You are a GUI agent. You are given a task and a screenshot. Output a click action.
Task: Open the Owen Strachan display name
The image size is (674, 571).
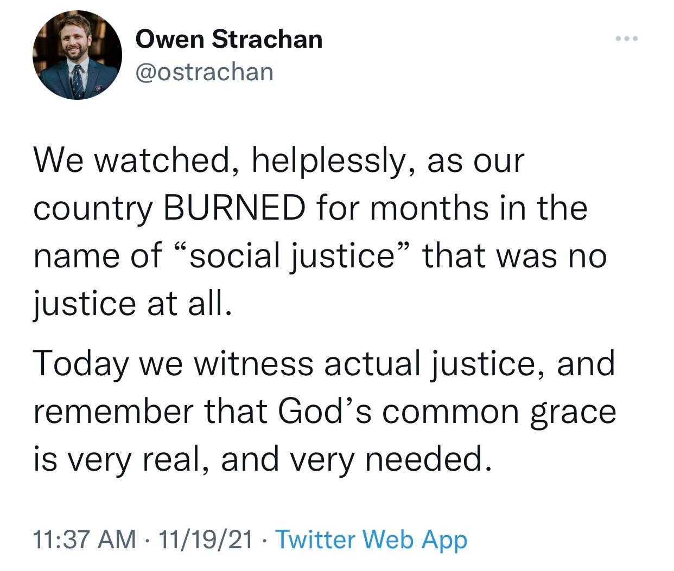[228, 39]
